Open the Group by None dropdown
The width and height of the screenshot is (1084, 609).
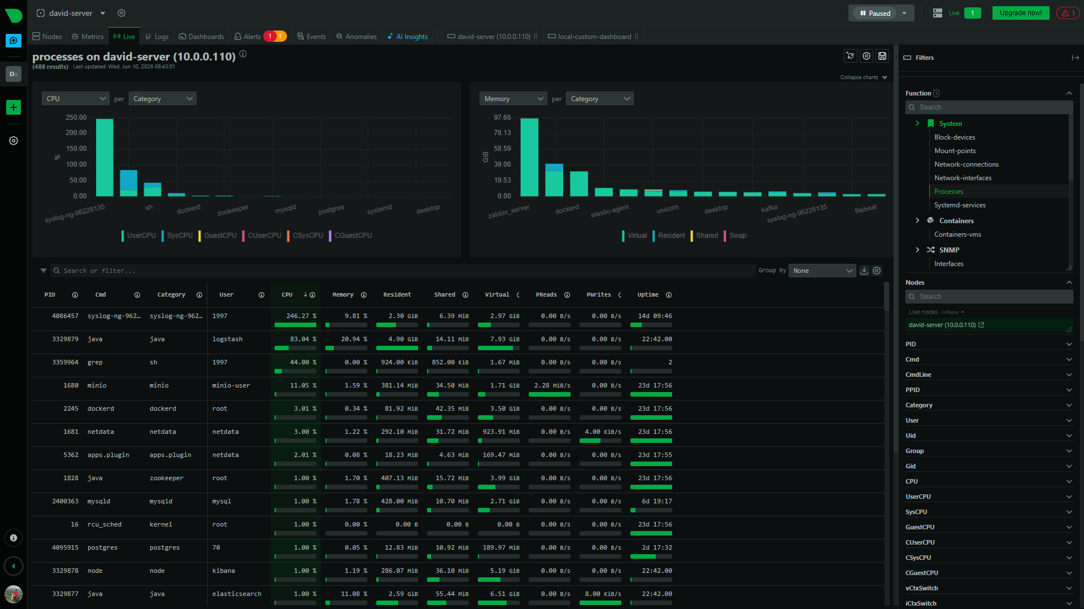pyautogui.click(x=822, y=271)
